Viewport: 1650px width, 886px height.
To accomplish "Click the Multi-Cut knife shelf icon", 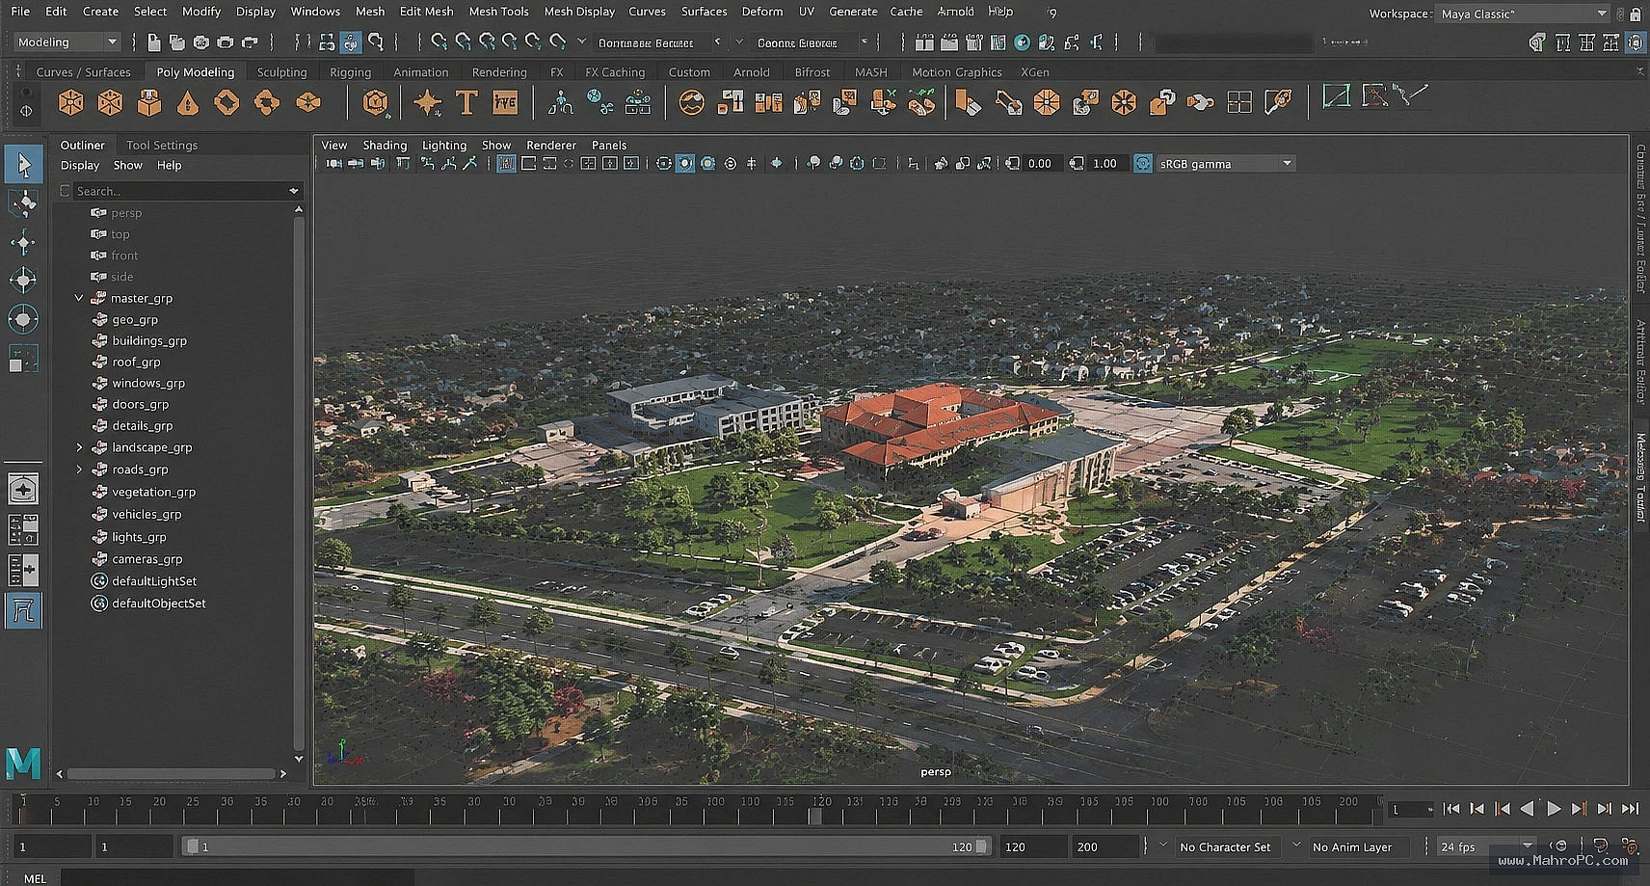I will tap(968, 102).
